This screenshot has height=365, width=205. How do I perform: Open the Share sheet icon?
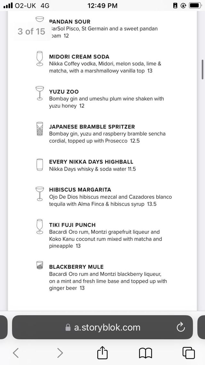tap(102, 353)
